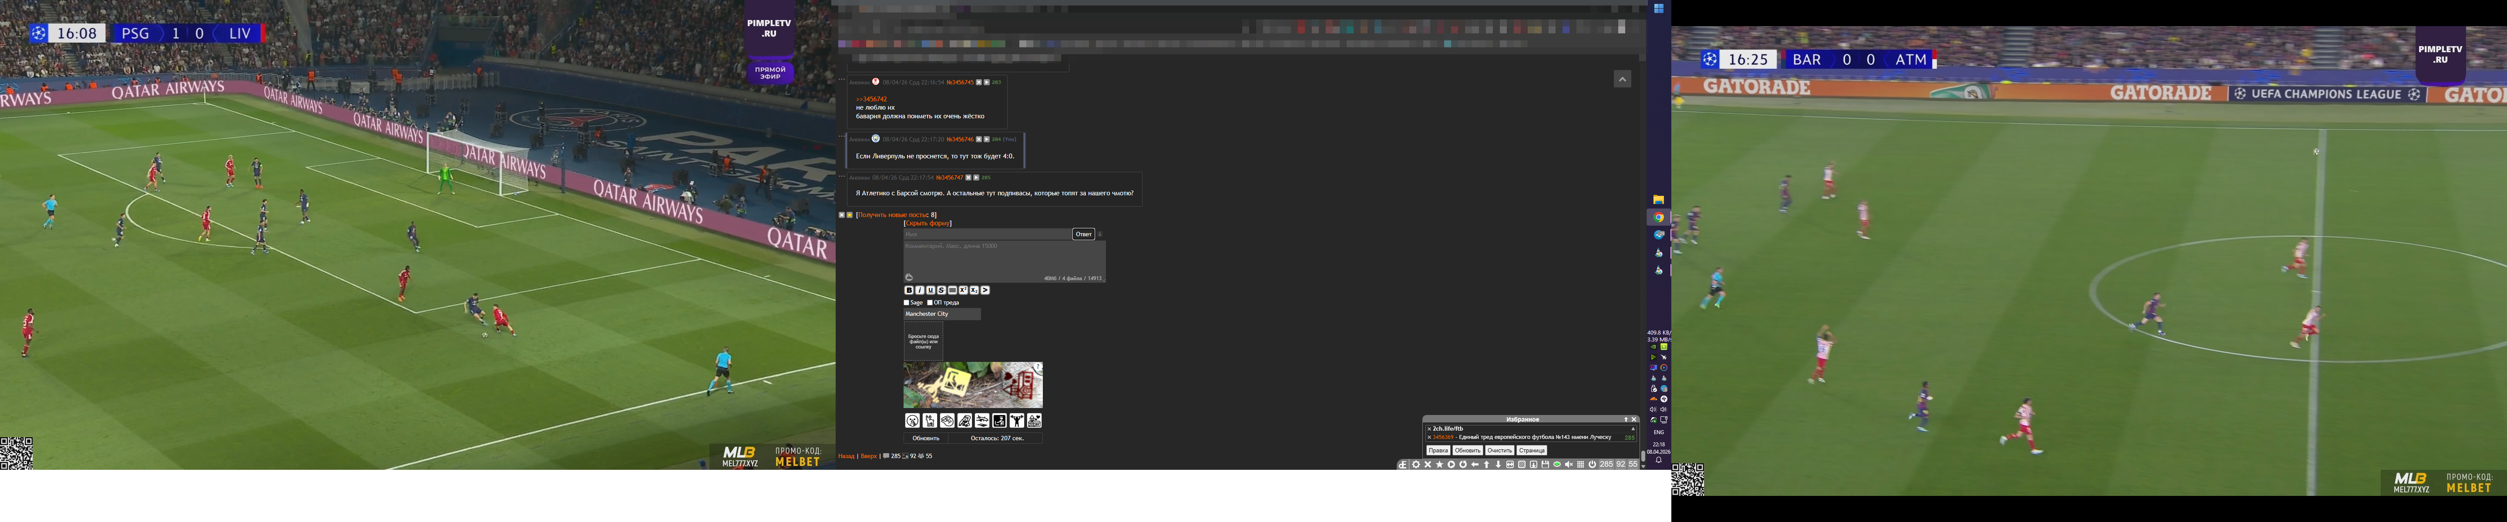This screenshot has width=2507, height=522.
Task: Click the Dollchan logo panel button
Action: point(1403,465)
